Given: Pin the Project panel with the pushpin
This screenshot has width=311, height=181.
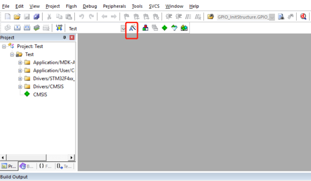Looking at the screenshot, I should (65, 37).
